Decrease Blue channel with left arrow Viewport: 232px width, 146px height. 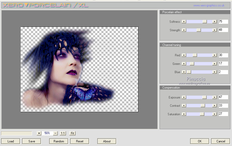point(184,72)
